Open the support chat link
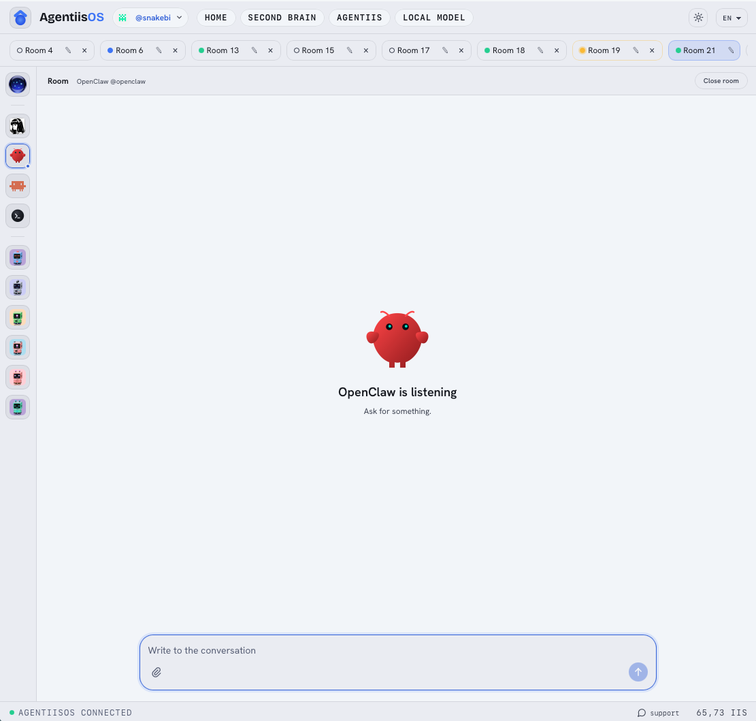Viewport: 756px width, 721px height. tap(658, 713)
